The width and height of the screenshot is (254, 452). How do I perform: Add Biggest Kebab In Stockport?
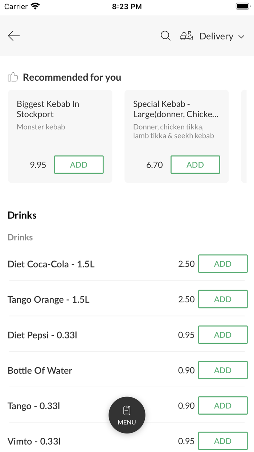click(79, 165)
